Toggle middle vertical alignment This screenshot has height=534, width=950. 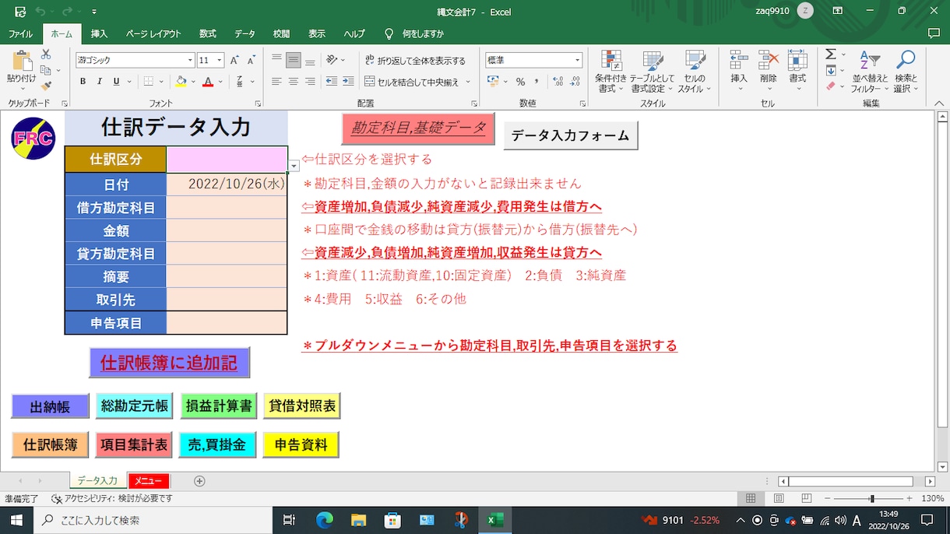[x=293, y=60]
